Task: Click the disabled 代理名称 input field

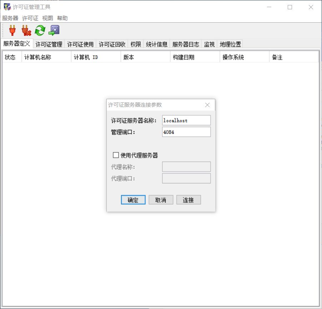Action: coord(186,167)
